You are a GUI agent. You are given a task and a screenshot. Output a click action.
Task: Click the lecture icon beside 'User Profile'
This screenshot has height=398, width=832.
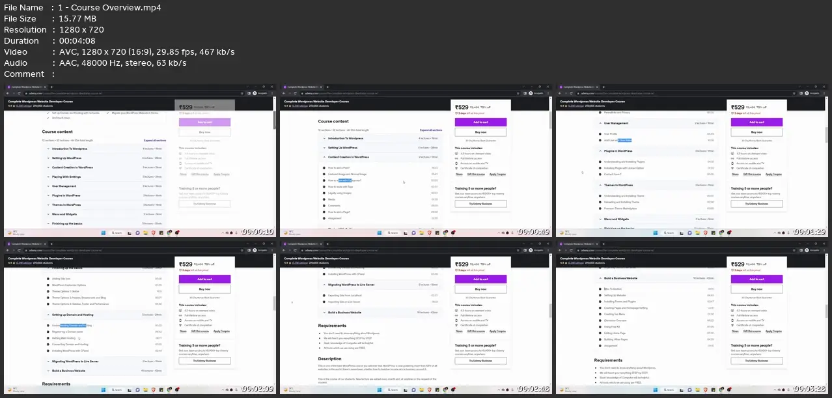coord(600,134)
